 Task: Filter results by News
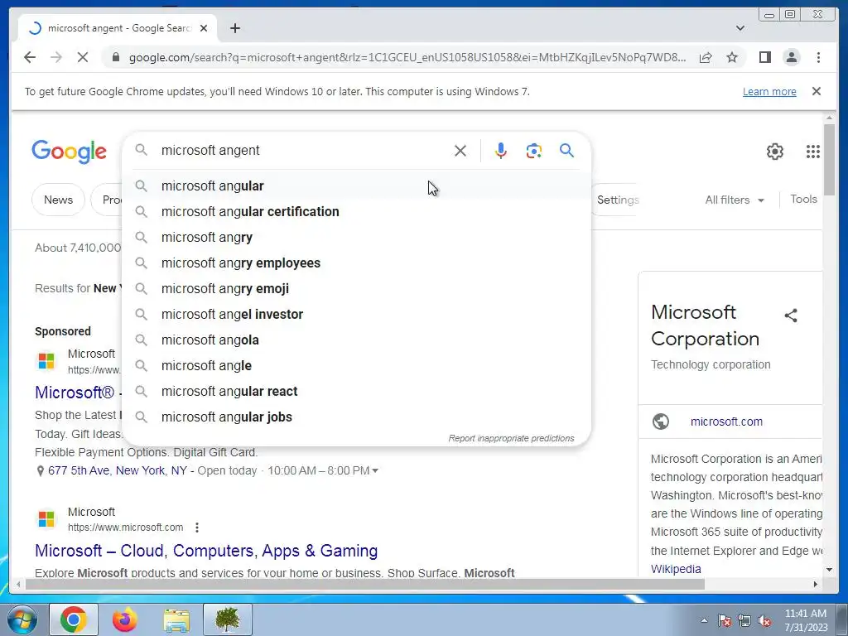59,200
